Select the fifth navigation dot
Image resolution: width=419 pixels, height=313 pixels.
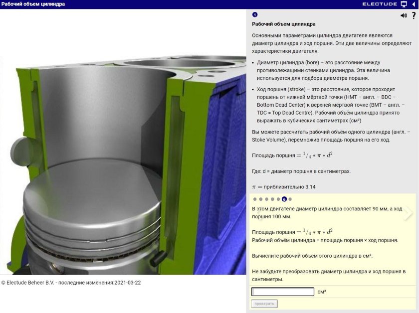pos(278,199)
